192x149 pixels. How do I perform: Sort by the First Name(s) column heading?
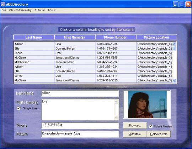[75, 37]
